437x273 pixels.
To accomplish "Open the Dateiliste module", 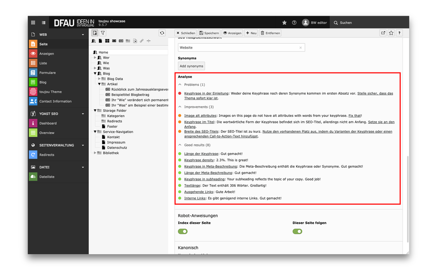I will 47,177.
